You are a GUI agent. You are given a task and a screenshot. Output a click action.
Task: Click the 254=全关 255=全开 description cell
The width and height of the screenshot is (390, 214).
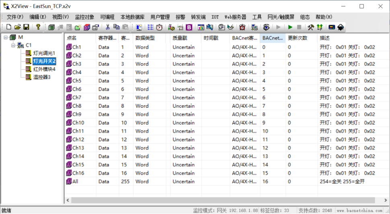pyautogui.click(x=342, y=182)
